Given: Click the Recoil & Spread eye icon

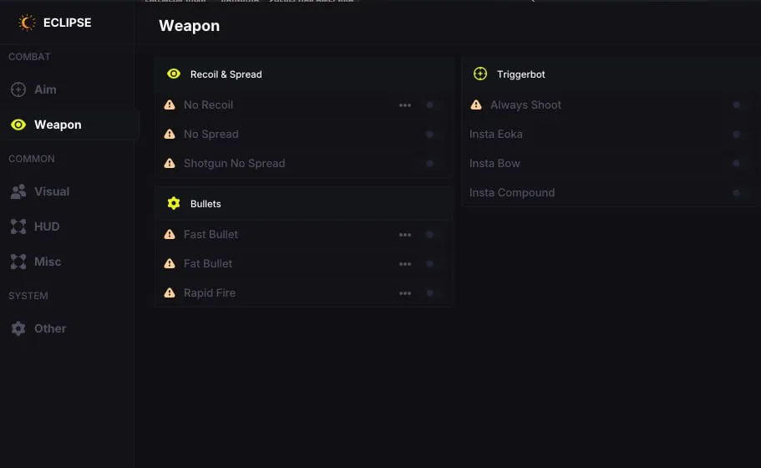Looking at the screenshot, I should [x=174, y=74].
